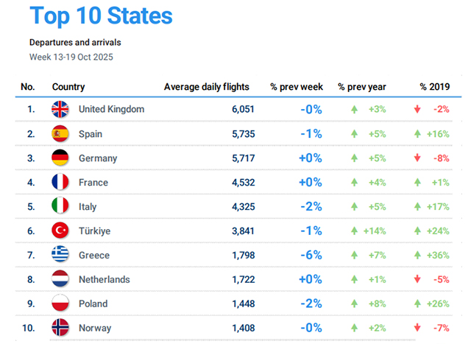Image resolution: width=471 pixels, height=344 pixels.
Task: Click the Greece flag icon
Action: [60, 255]
